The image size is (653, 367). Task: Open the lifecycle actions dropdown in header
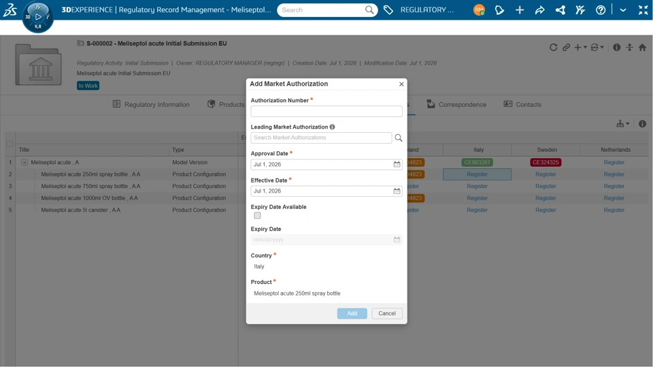point(597,48)
